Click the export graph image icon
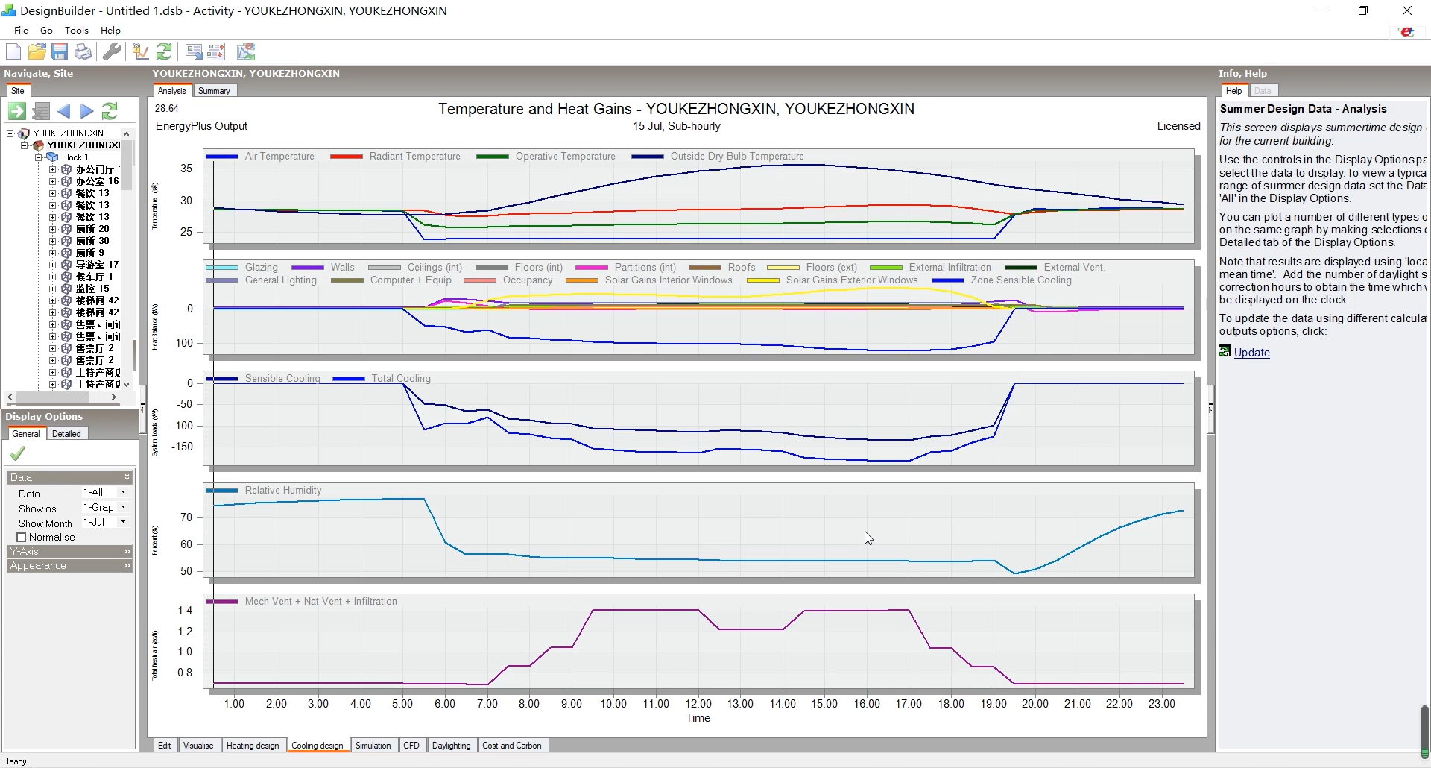Image resolution: width=1431 pixels, height=768 pixels. [246, 51]
